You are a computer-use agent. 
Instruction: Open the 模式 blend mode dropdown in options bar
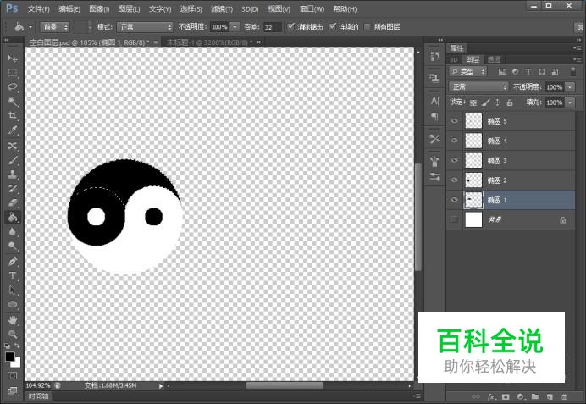tap(145, 27)
